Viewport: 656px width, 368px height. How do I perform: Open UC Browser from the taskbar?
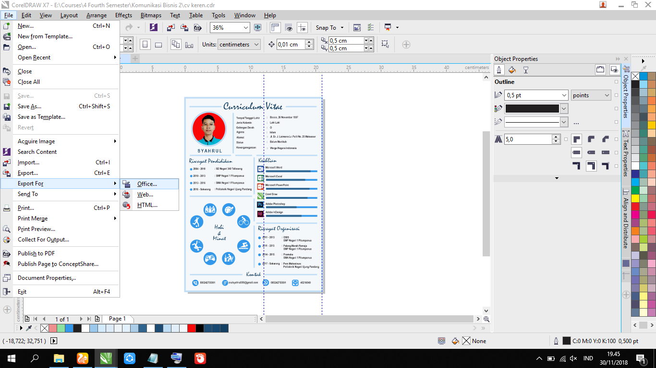pyautogui.click(x=83, y=358)
